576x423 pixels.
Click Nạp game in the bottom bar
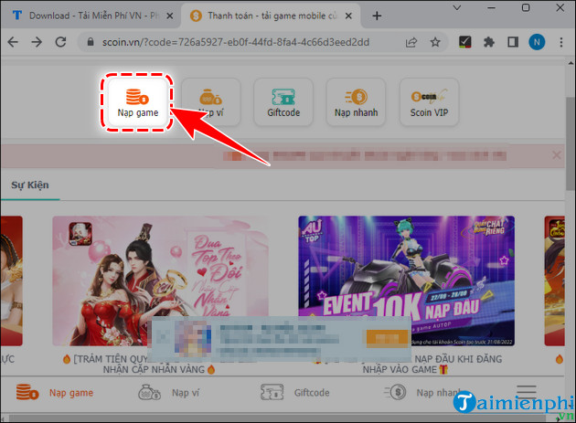[55, 393]
